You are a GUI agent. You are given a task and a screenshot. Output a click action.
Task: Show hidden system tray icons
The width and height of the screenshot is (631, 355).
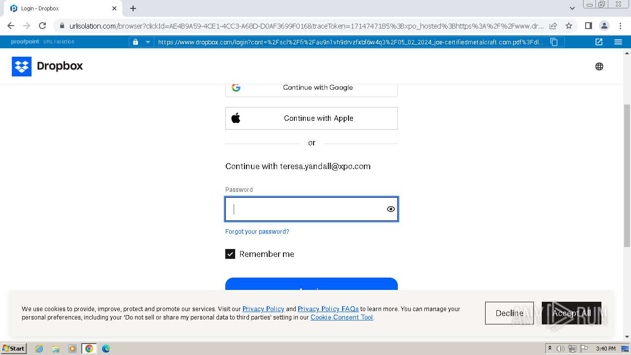point(550,349)
